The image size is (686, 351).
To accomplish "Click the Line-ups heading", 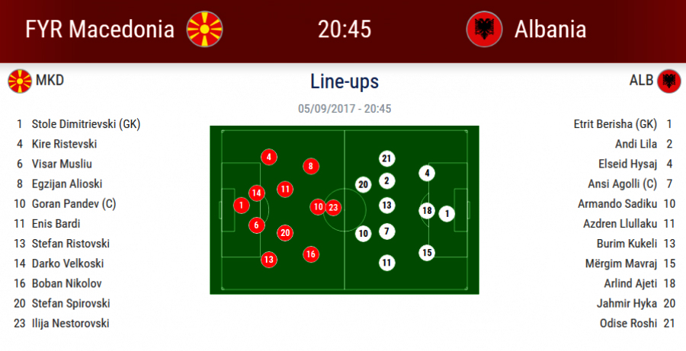I will tap(345, 81).
